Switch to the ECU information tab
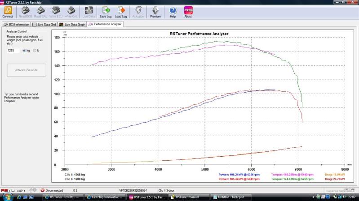The height and width of the screenshot is (201, 359). tap(16, 24)
